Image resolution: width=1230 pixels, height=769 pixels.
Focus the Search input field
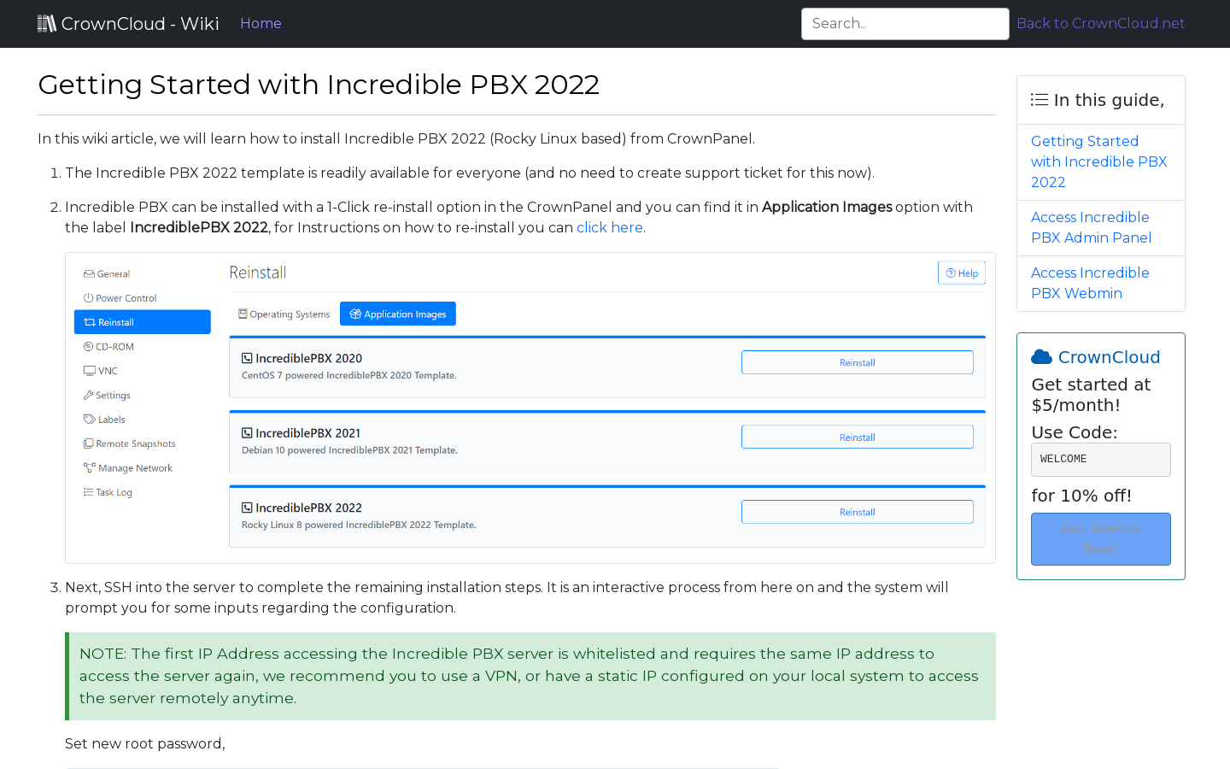(905, 24)
